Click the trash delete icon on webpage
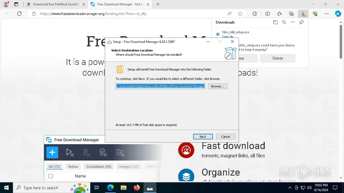This screenshot has height=193, width=344. point(103,153)
